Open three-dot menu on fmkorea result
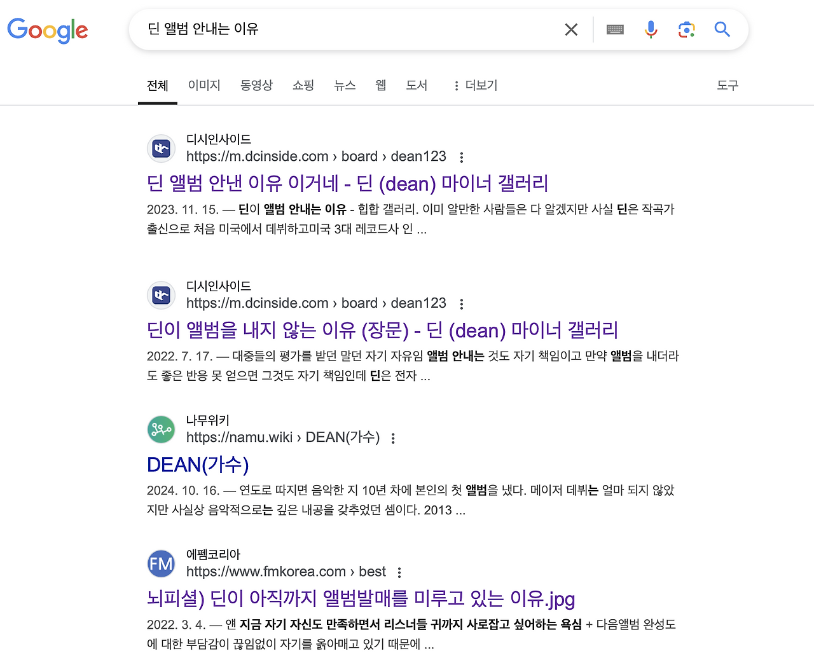Screen dimensions: 814x672 point(399,572)
